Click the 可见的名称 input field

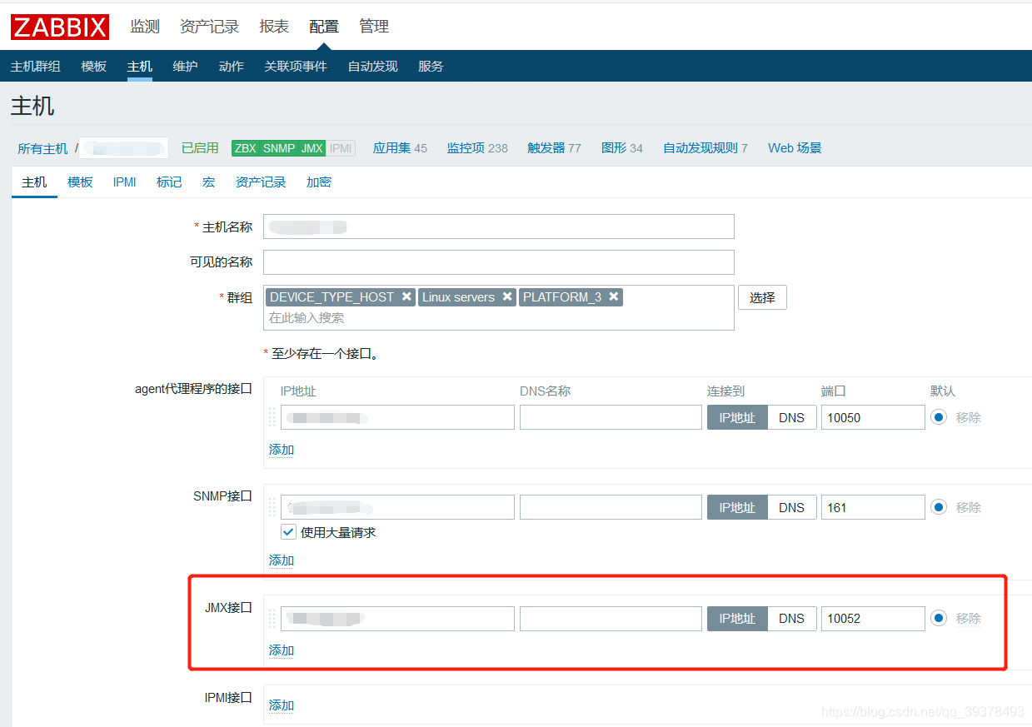pos(498,261)
